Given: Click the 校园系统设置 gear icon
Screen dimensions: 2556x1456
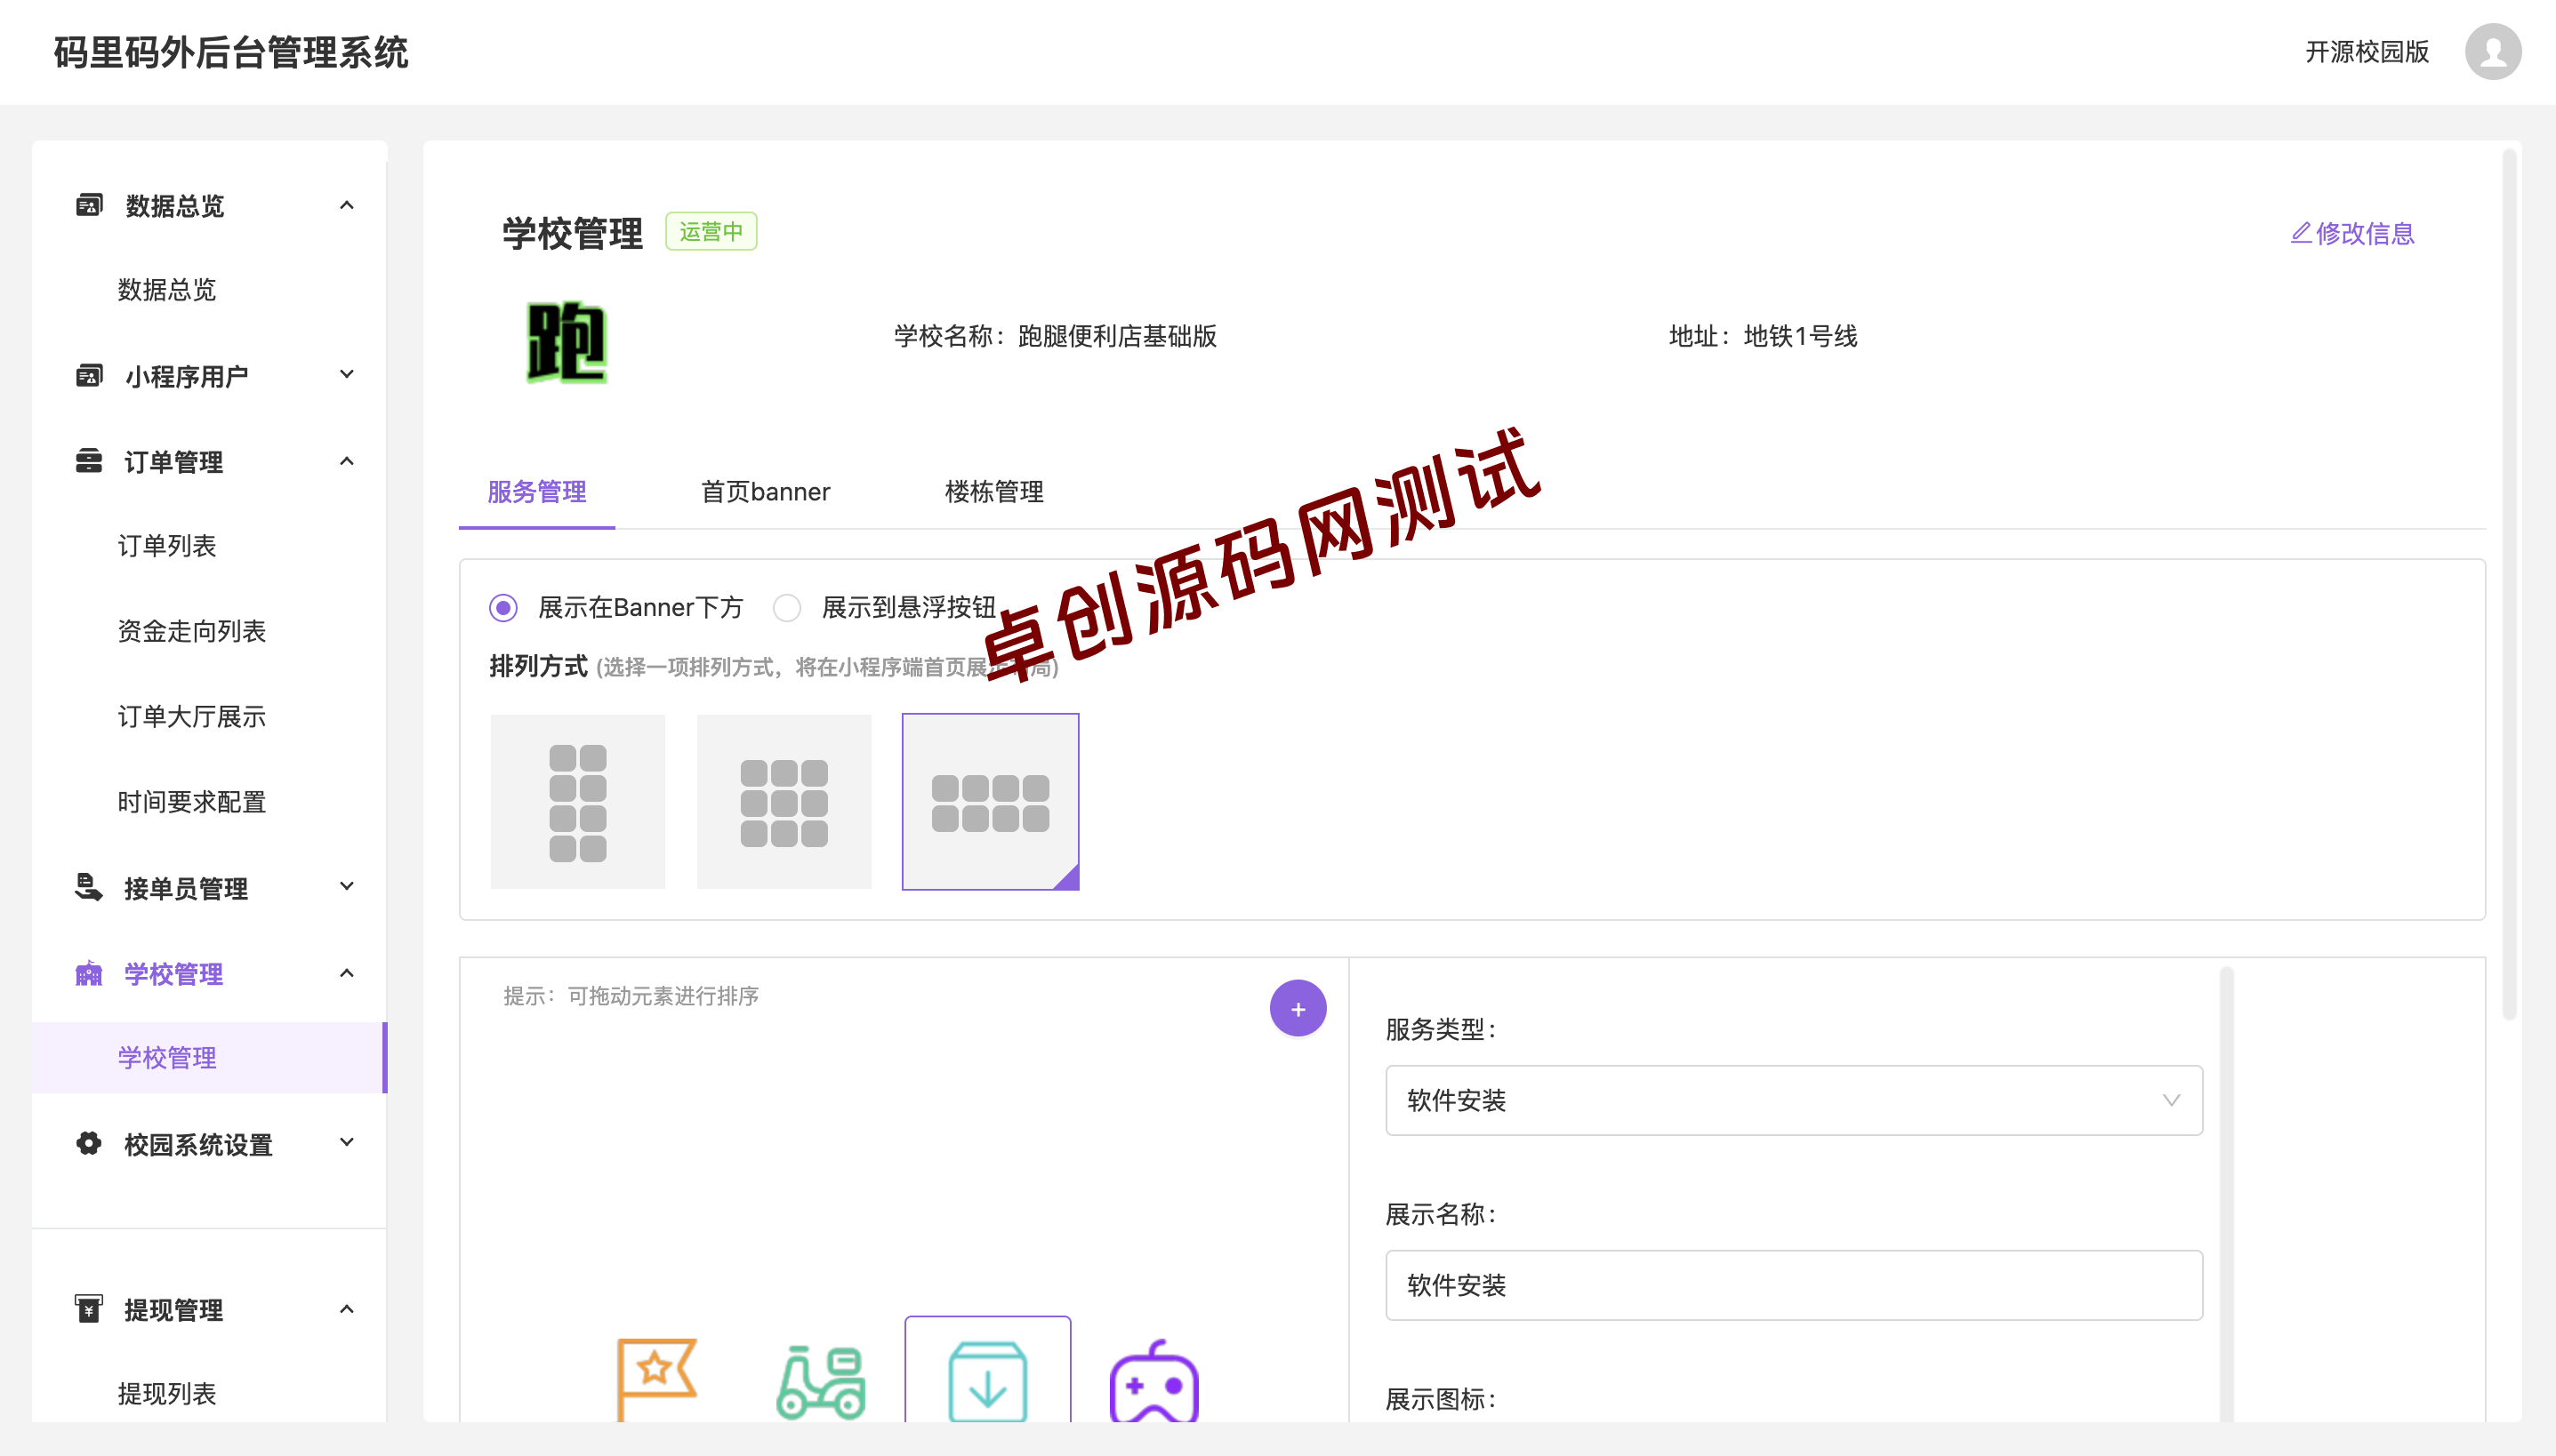Looking at the screenshot, I should pyautogui.click(x=89, y=1144).
